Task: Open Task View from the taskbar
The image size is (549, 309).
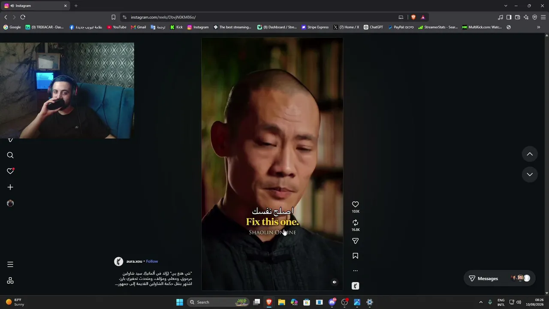Action: point(256,302)
